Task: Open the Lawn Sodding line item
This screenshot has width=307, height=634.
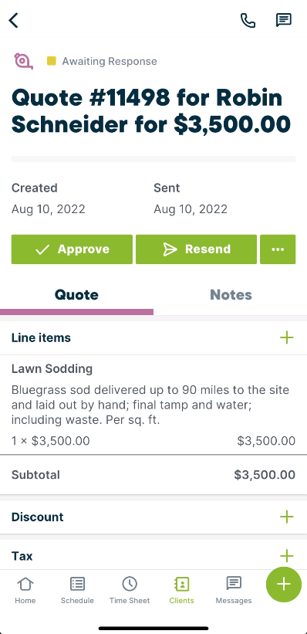Action: pyautogui.click(x=153, y=405)
